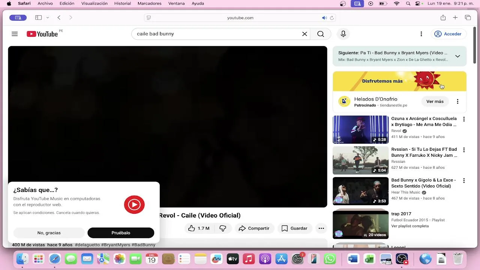Viewport: 480px width, 270px height.
Task: Open more actions ellipsis under the video
Action: 321,228
